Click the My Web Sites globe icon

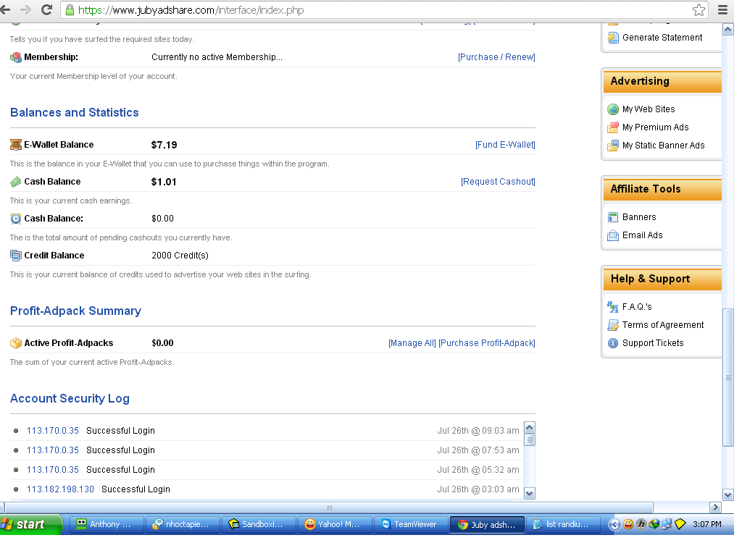click(613, 109)
